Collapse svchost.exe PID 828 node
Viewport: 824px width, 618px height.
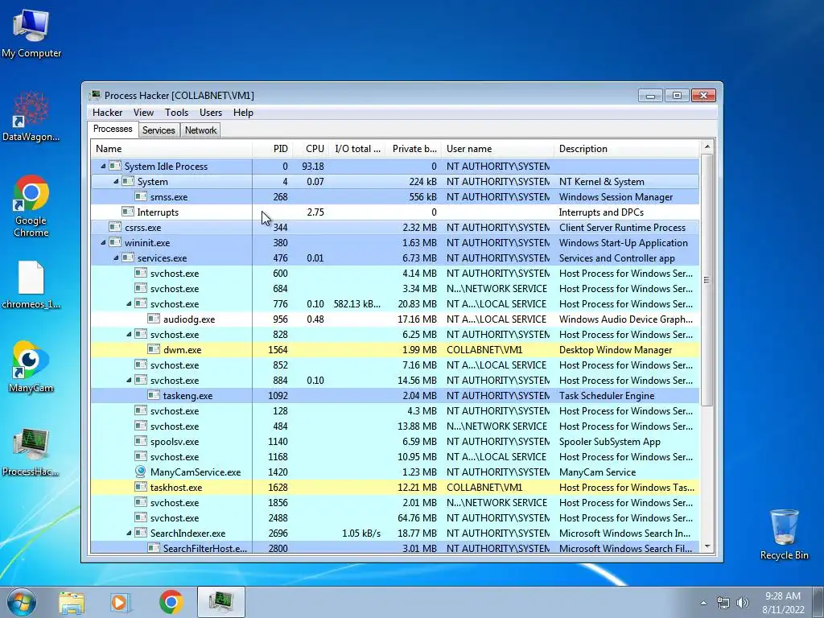129,334
